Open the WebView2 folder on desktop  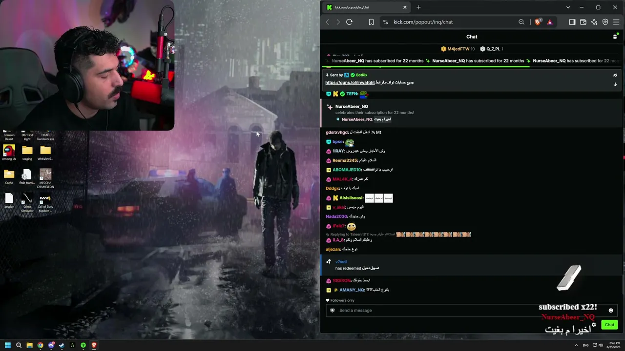point(45,153)
